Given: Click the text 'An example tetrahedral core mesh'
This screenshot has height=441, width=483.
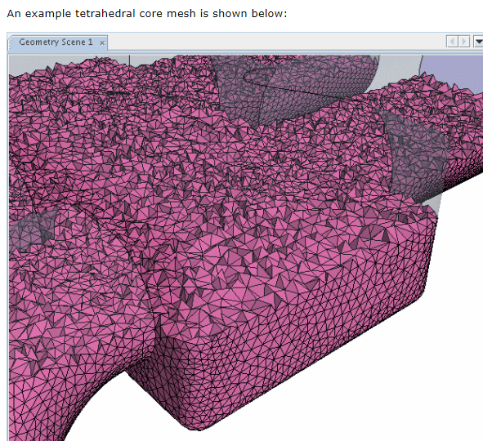Looking at the screenshot, I should 101,14.
